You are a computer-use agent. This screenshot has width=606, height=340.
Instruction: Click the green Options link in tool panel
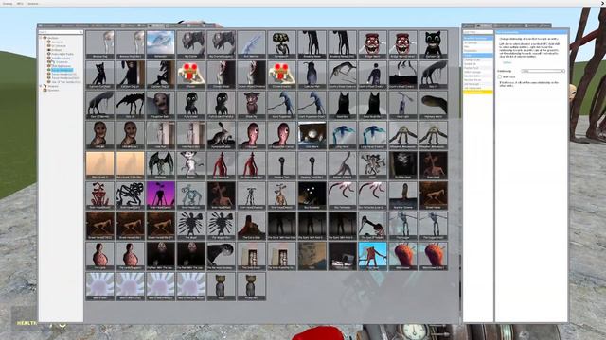(508, 62)
